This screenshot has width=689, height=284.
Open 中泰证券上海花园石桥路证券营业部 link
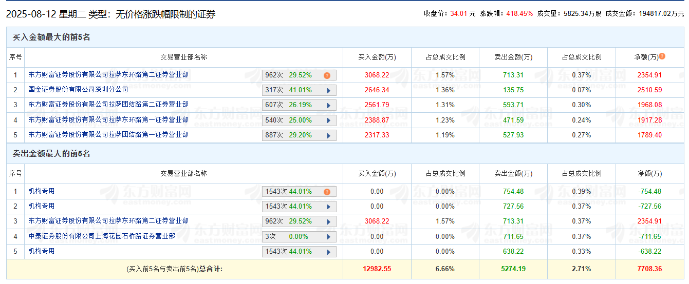(102, 236)
